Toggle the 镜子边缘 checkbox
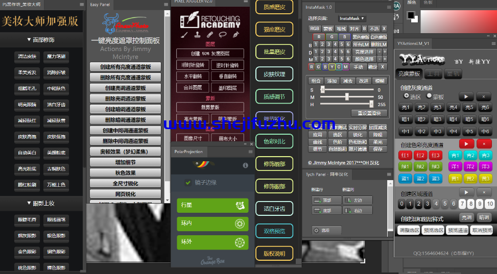The width and height of the screenshot is (497, 274). (188, 183)
